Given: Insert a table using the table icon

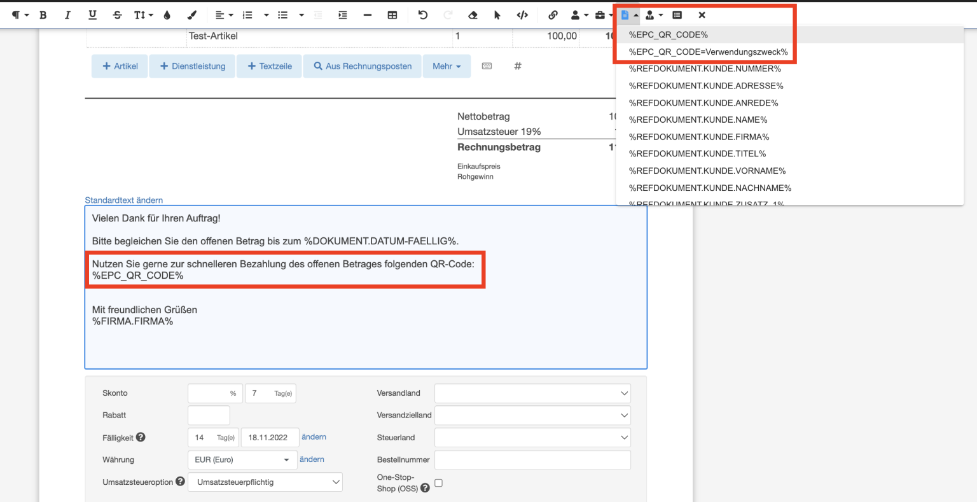Looking at the screenshot, I should point(392,15).
